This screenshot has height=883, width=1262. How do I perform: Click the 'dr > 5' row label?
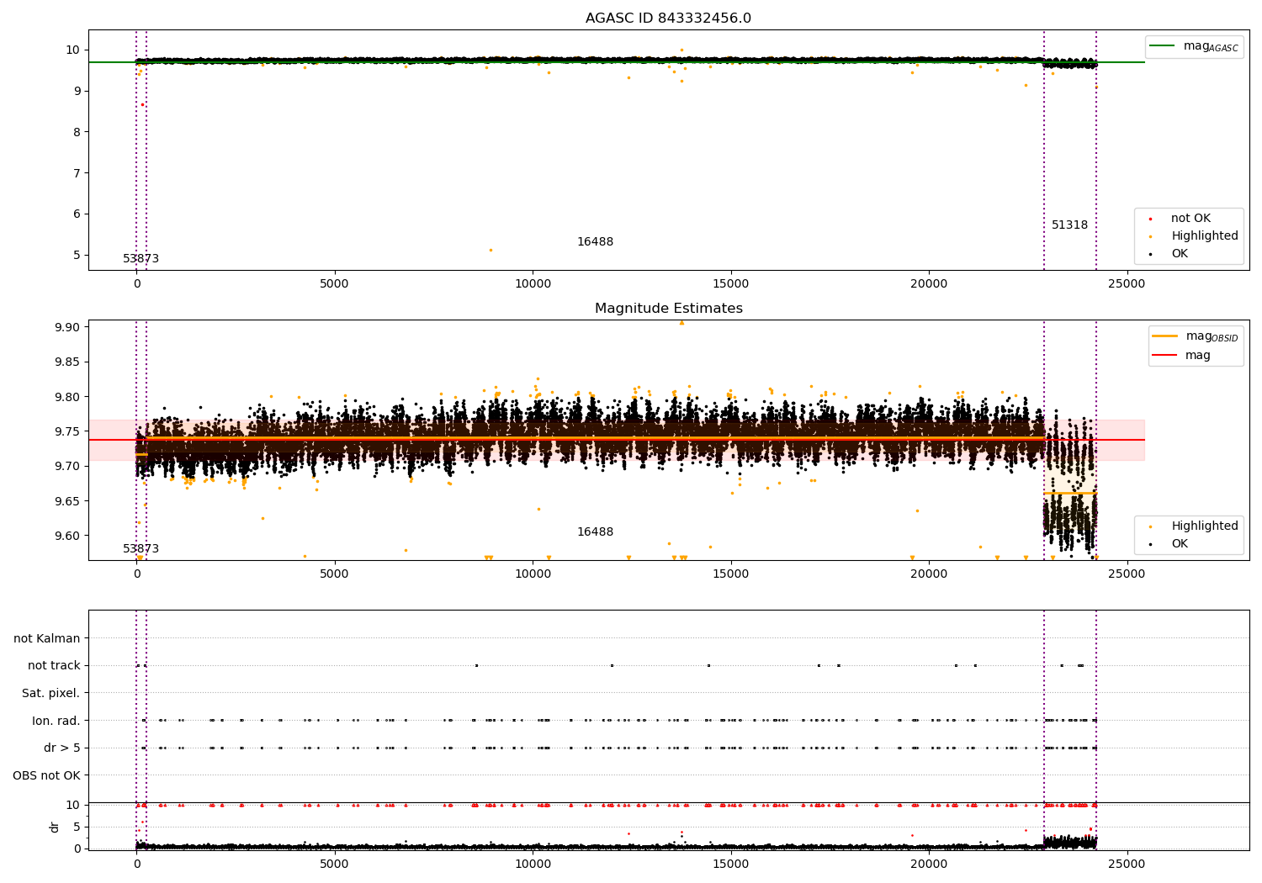pos(62,748)
